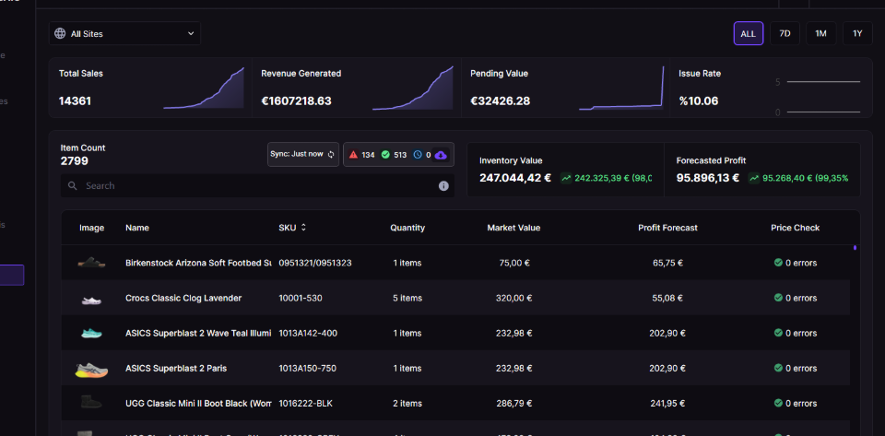Select the 7D time range tab
The image size is (885, 436).
coord(785,33)
